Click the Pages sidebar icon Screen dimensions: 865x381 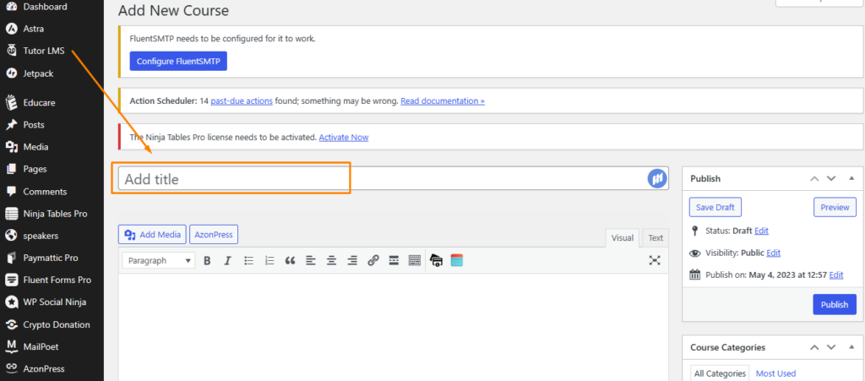coord(11,169)
